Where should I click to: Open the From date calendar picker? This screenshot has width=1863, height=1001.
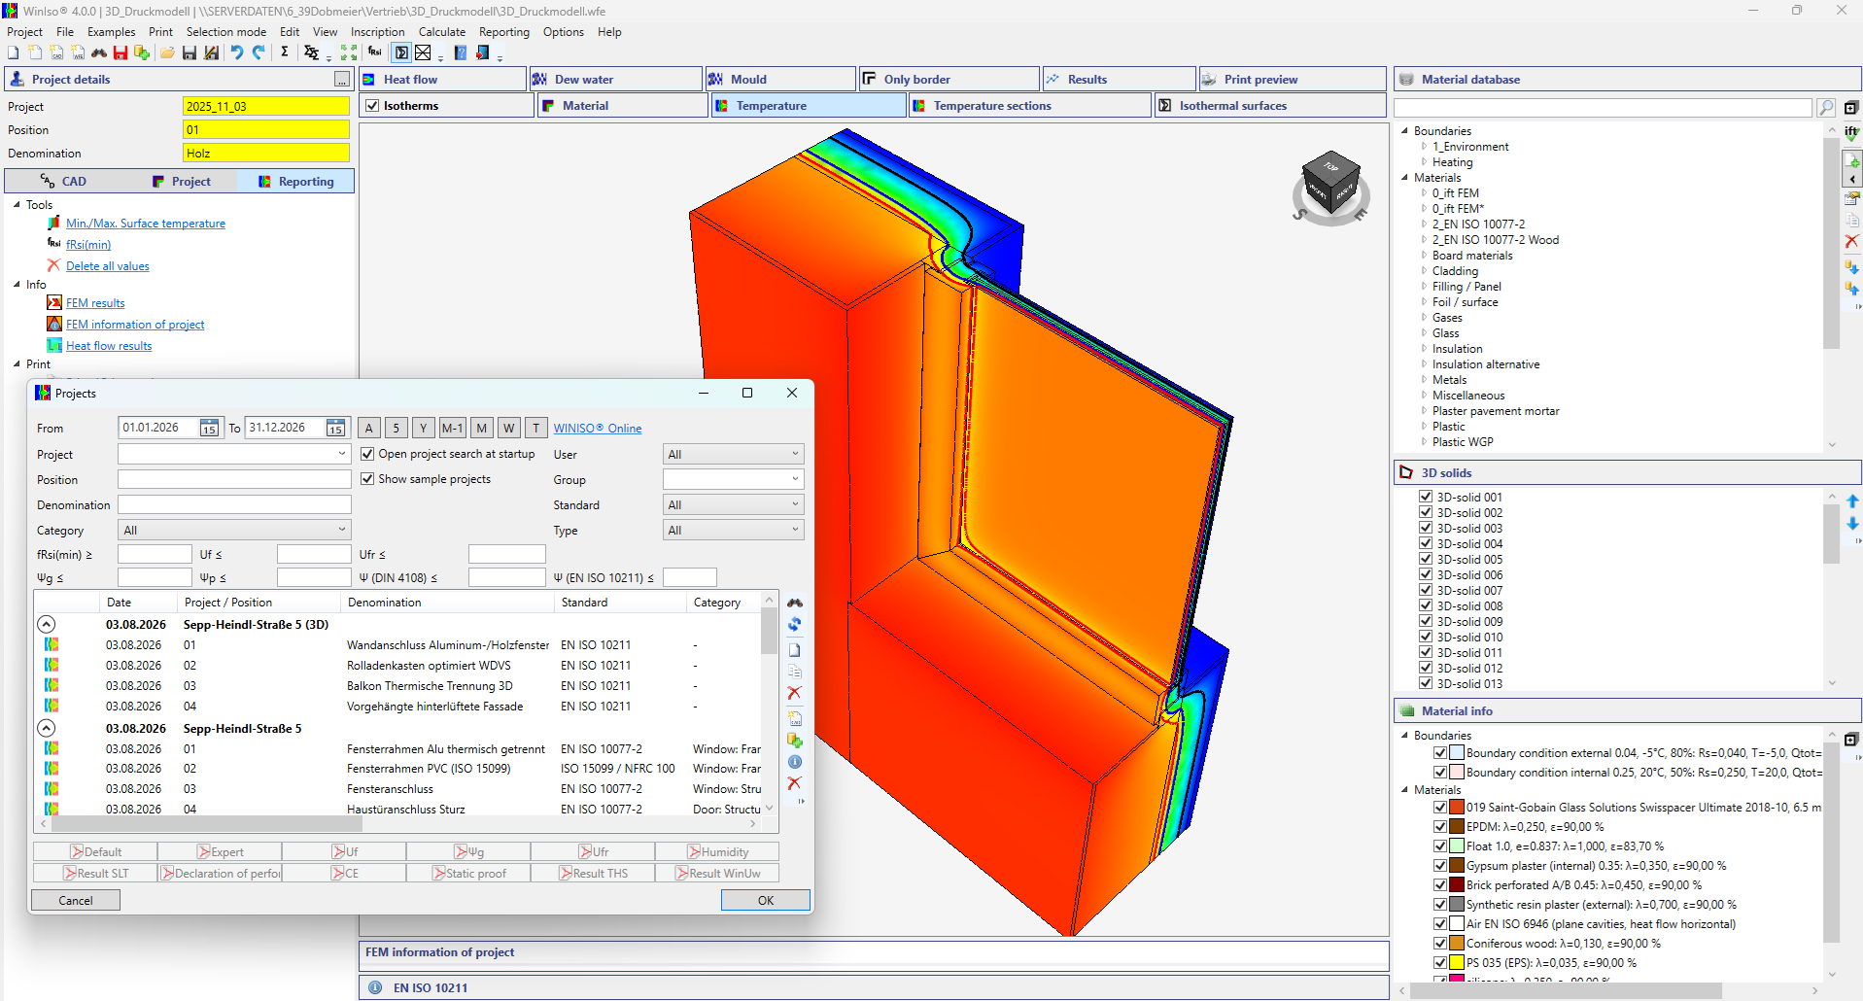(x=209, y=428)
